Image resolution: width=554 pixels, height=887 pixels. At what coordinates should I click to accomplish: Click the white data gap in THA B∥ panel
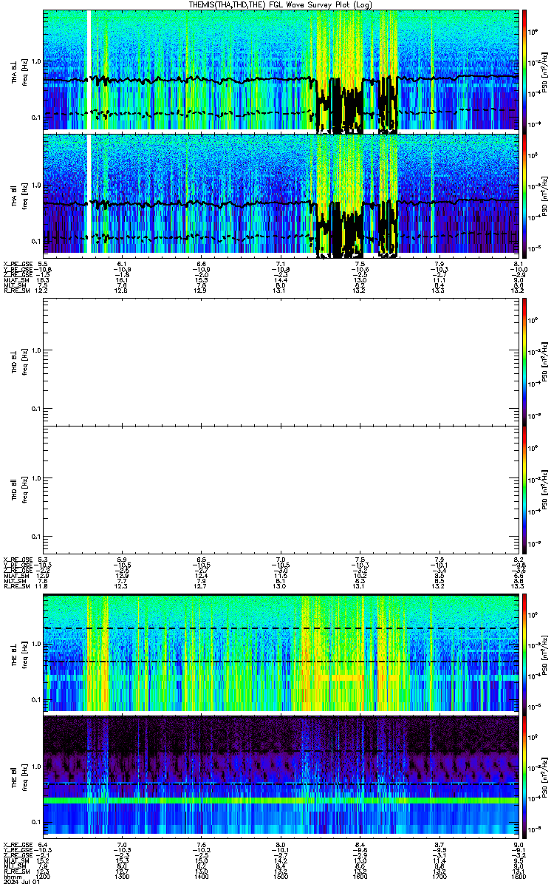(89, 195)
